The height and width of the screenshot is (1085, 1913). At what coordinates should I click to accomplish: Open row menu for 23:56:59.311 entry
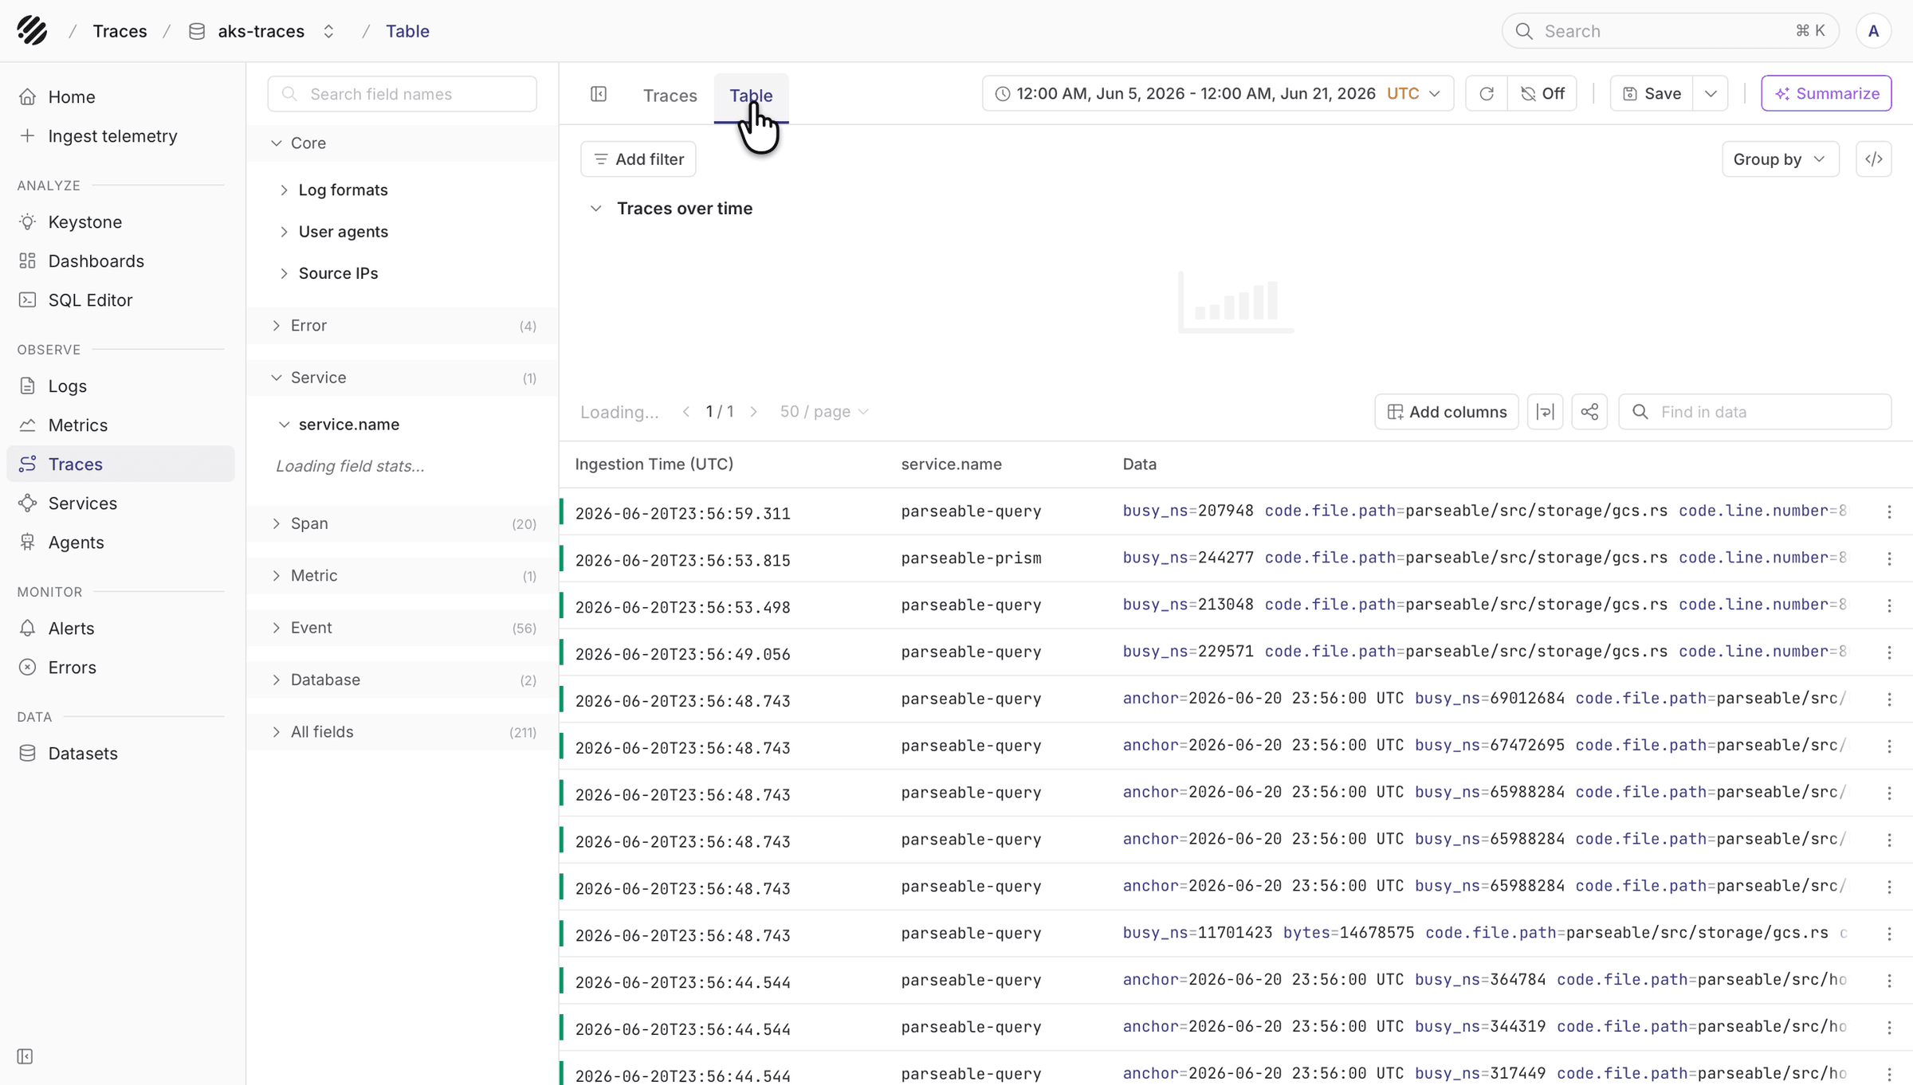(x=1889, y=512)
